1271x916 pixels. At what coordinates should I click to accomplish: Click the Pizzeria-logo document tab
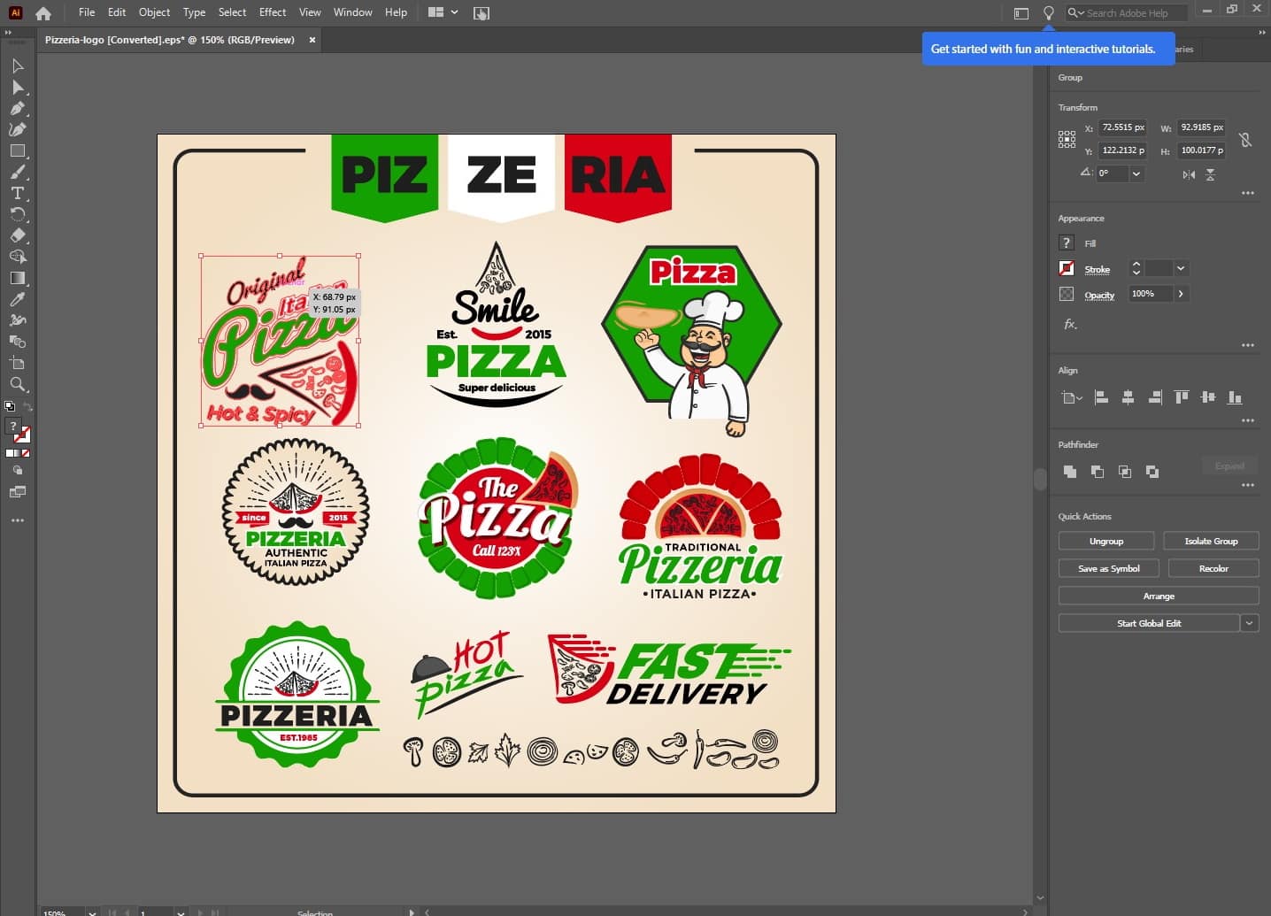pyautogui.click(x=168, y=40)
